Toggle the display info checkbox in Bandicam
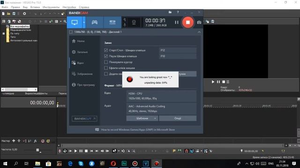The width and height of the screenshot is (300, 168). click(71, 32)
